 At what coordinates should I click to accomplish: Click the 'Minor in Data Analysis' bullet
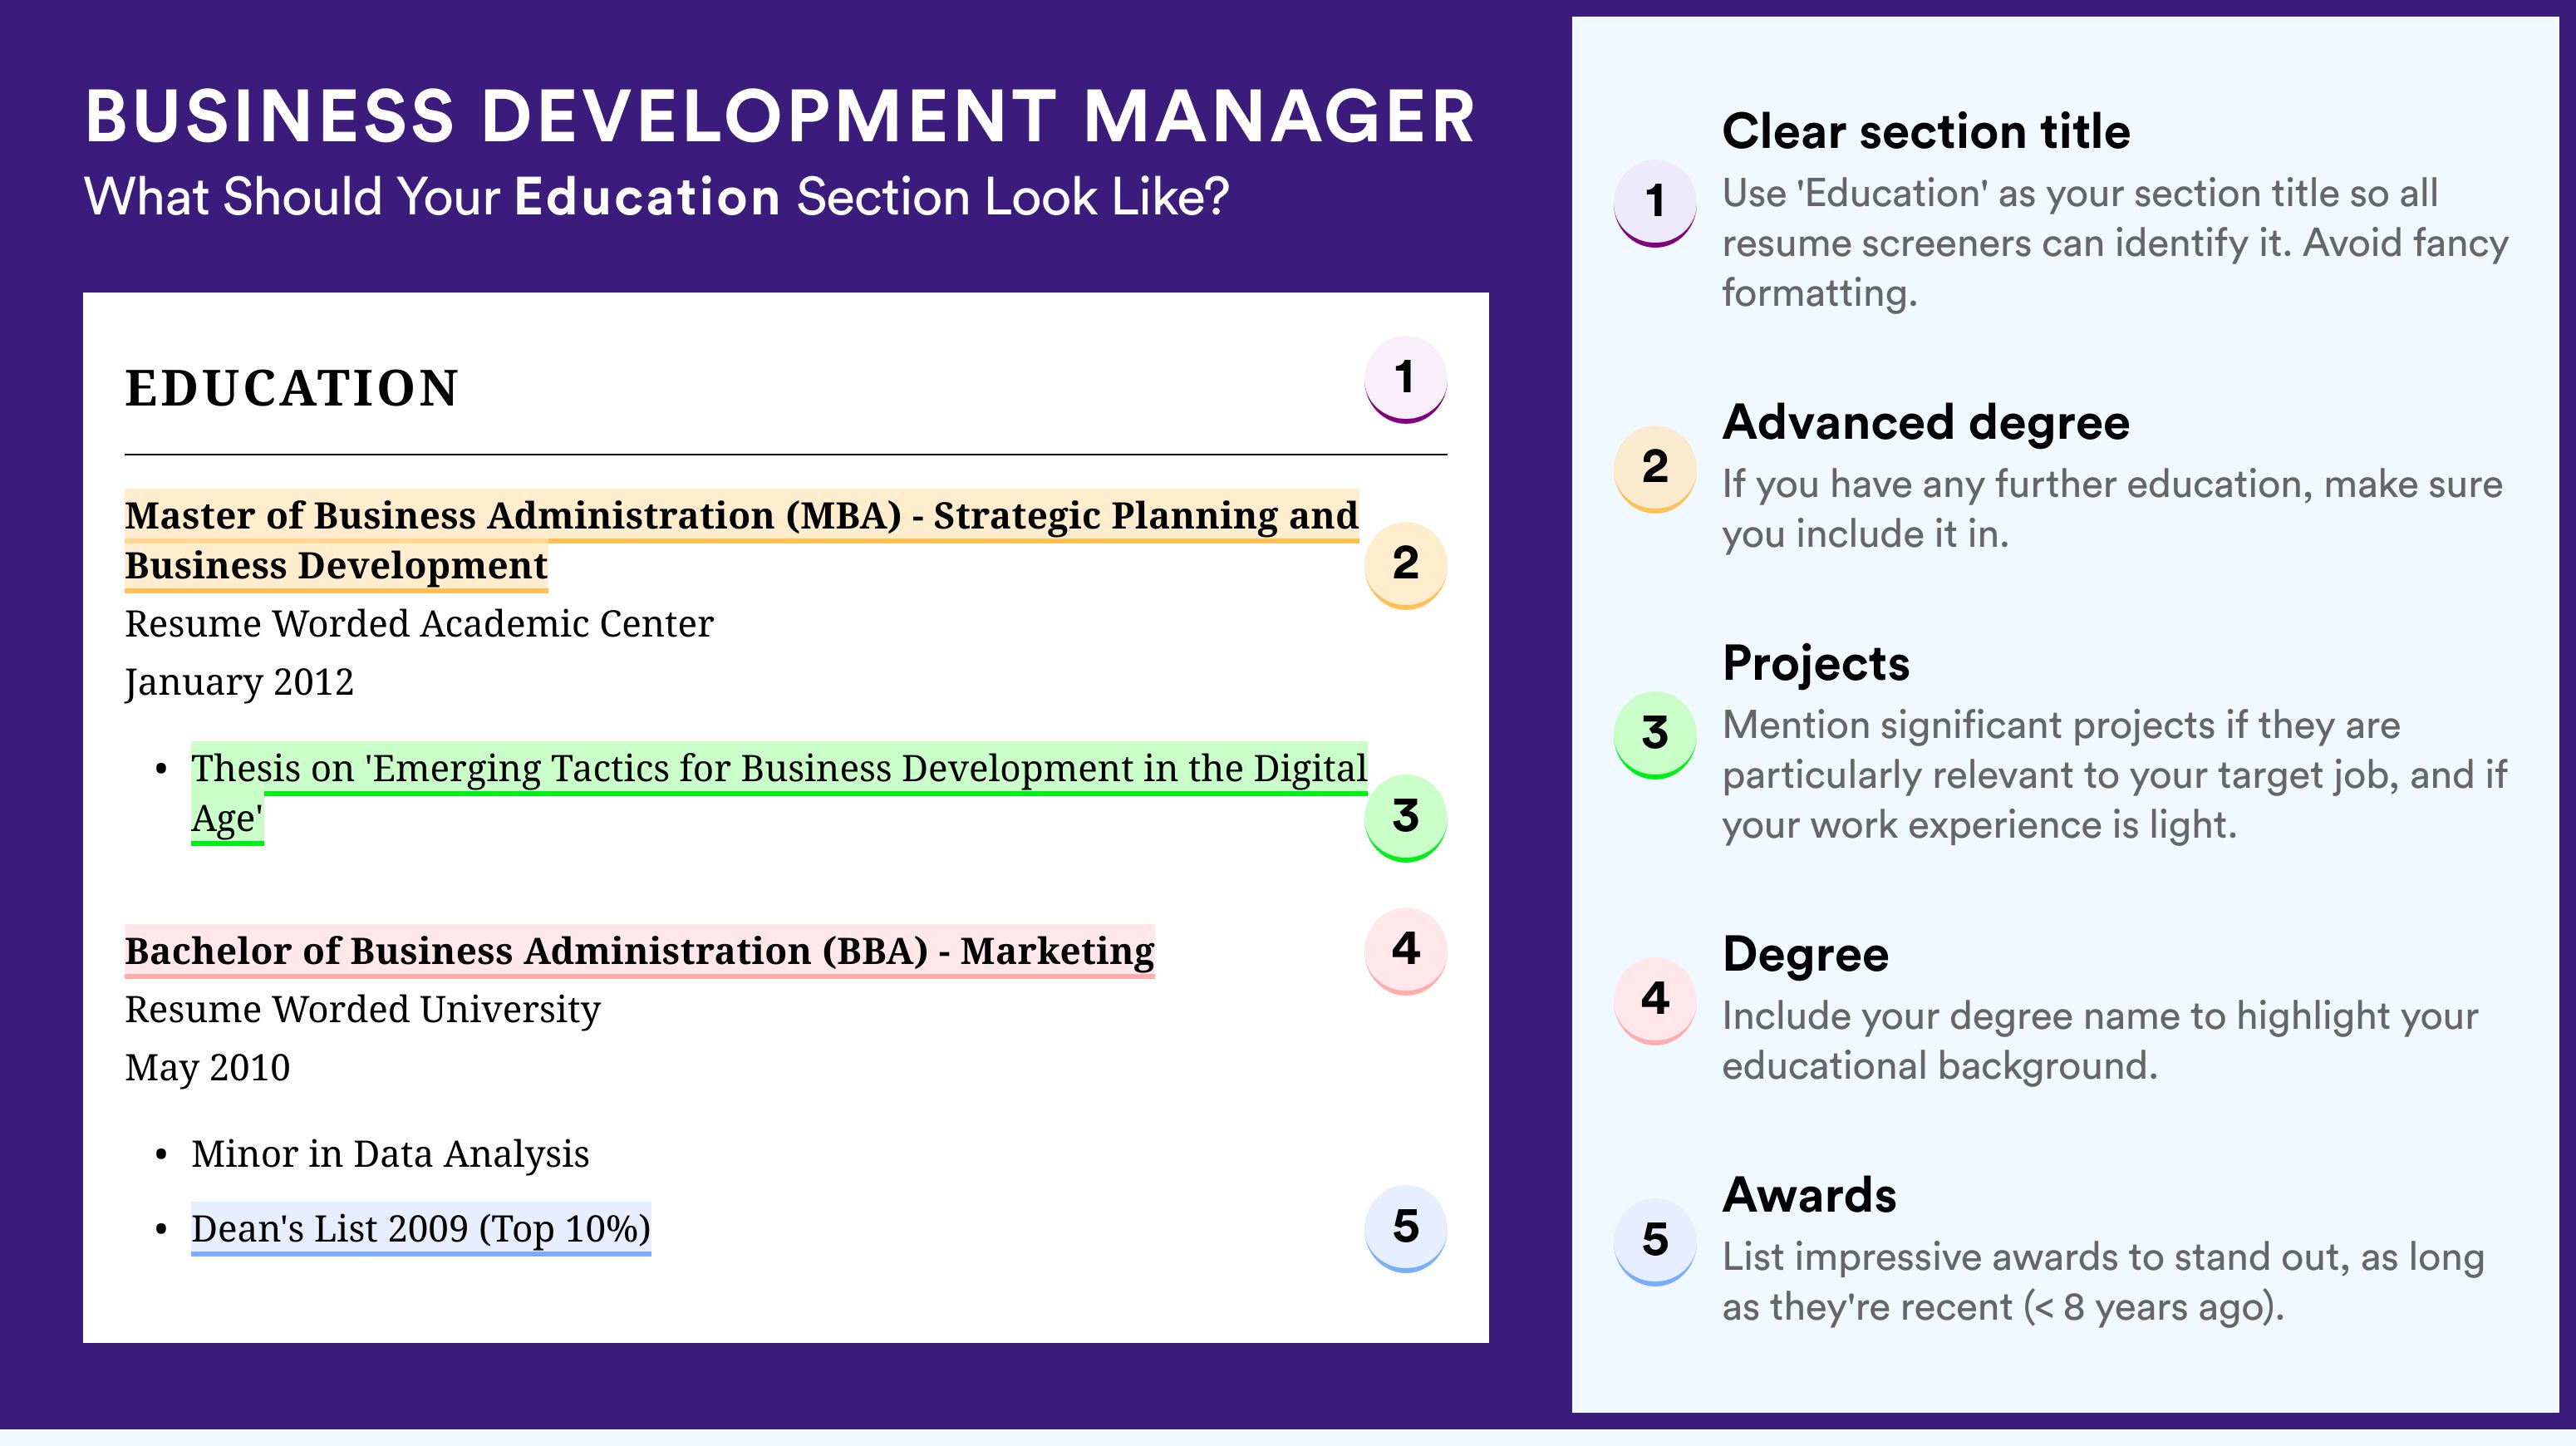390,1154
